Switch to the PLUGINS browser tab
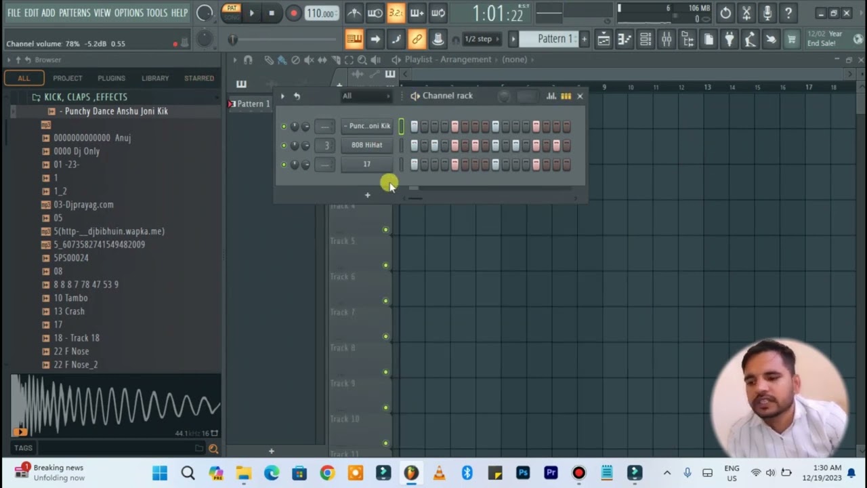The width and height of the screenshot is (867, 488). [111, 78]
